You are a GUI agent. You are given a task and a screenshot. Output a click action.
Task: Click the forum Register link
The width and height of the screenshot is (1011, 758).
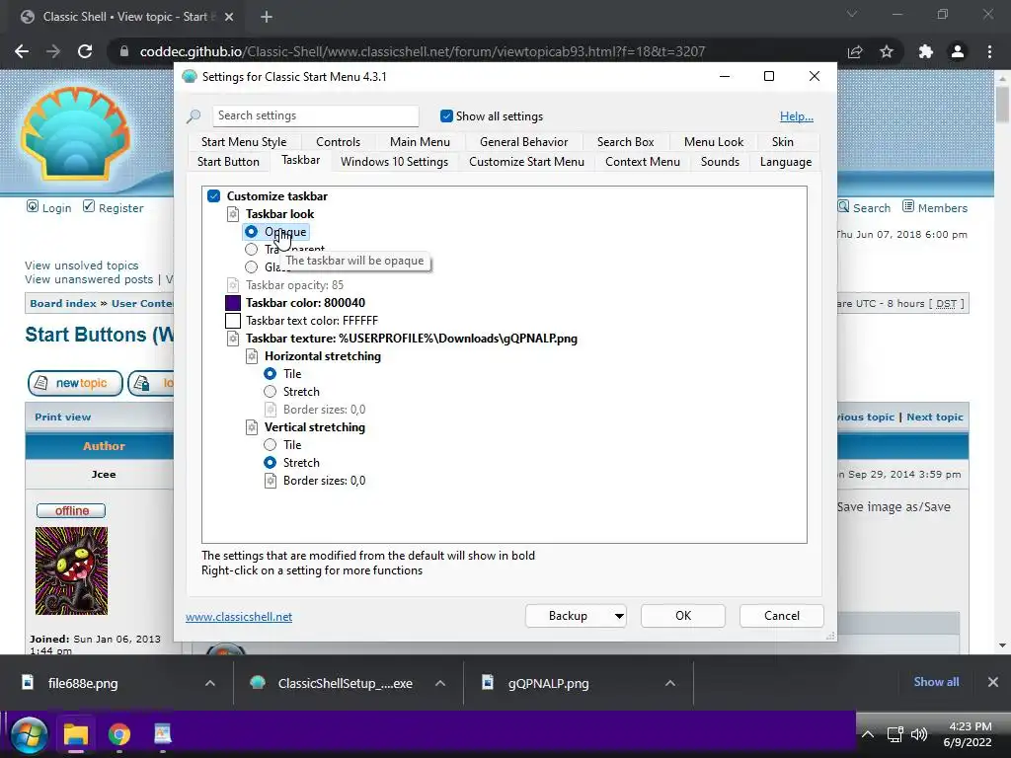coord(120,208)
